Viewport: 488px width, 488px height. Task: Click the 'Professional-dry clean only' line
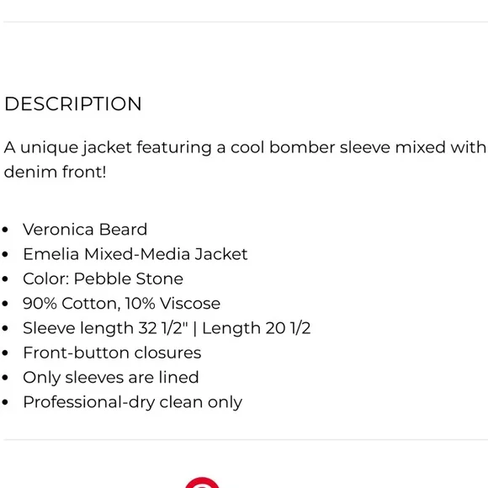(133, 402)
